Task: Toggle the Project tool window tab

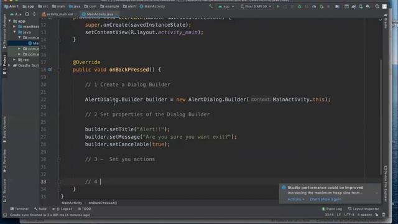Action: click(x=4, y=64)
